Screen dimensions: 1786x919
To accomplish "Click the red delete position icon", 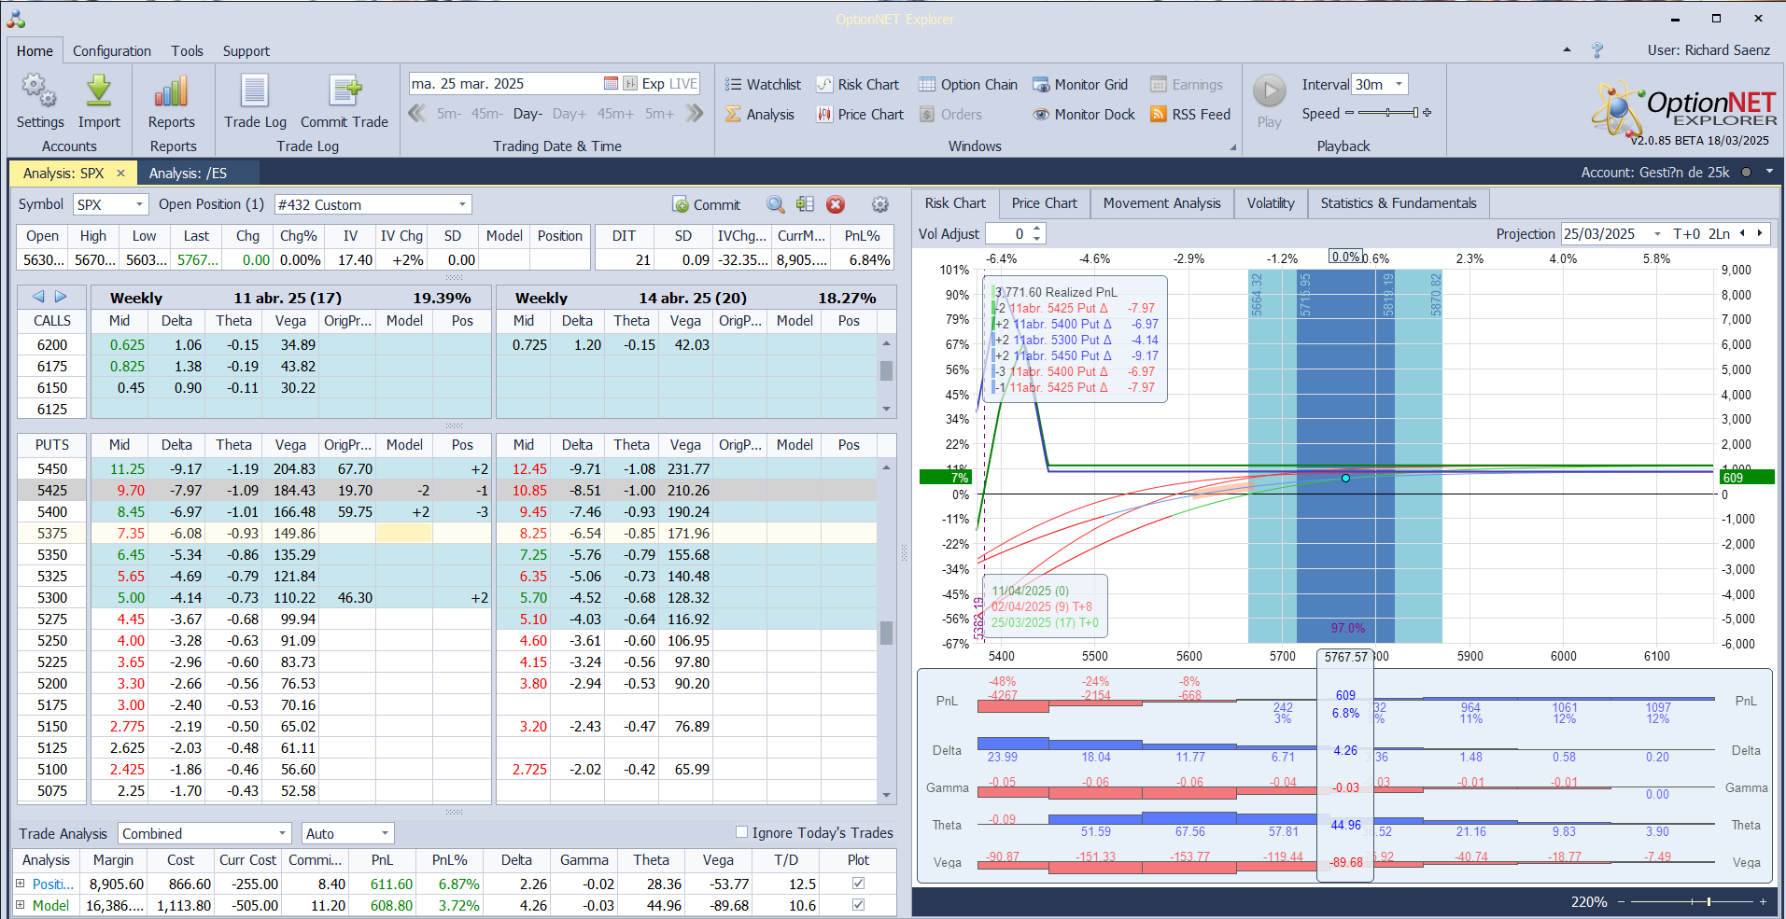I will tap(836, 204).
